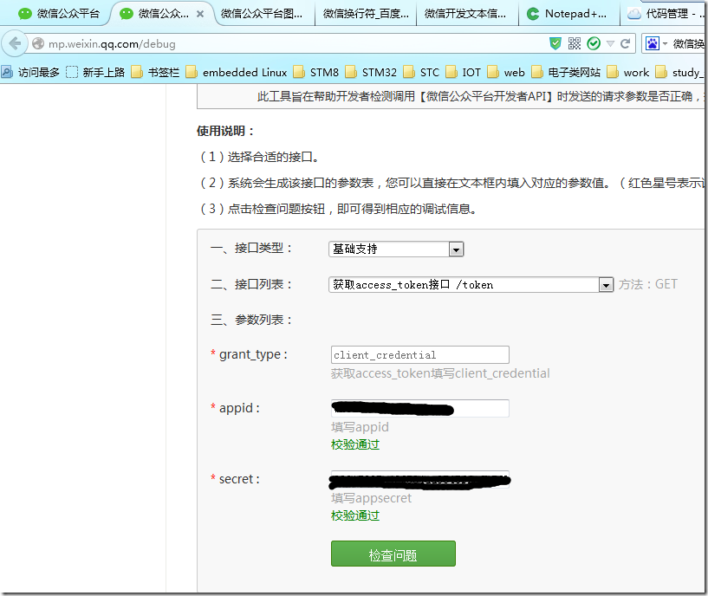Open embedded Linux bookmark folder

[237, 72]
